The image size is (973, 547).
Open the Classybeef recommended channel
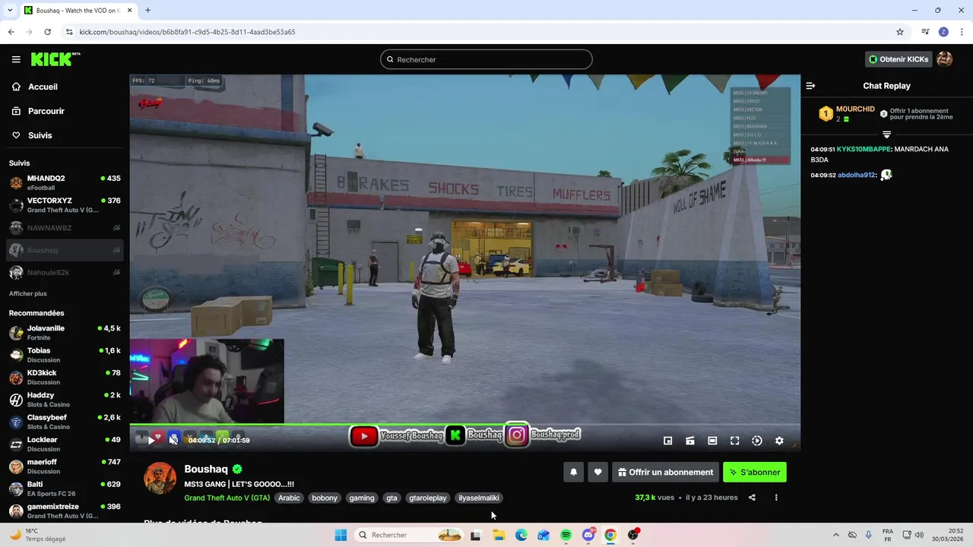(65, 422)
